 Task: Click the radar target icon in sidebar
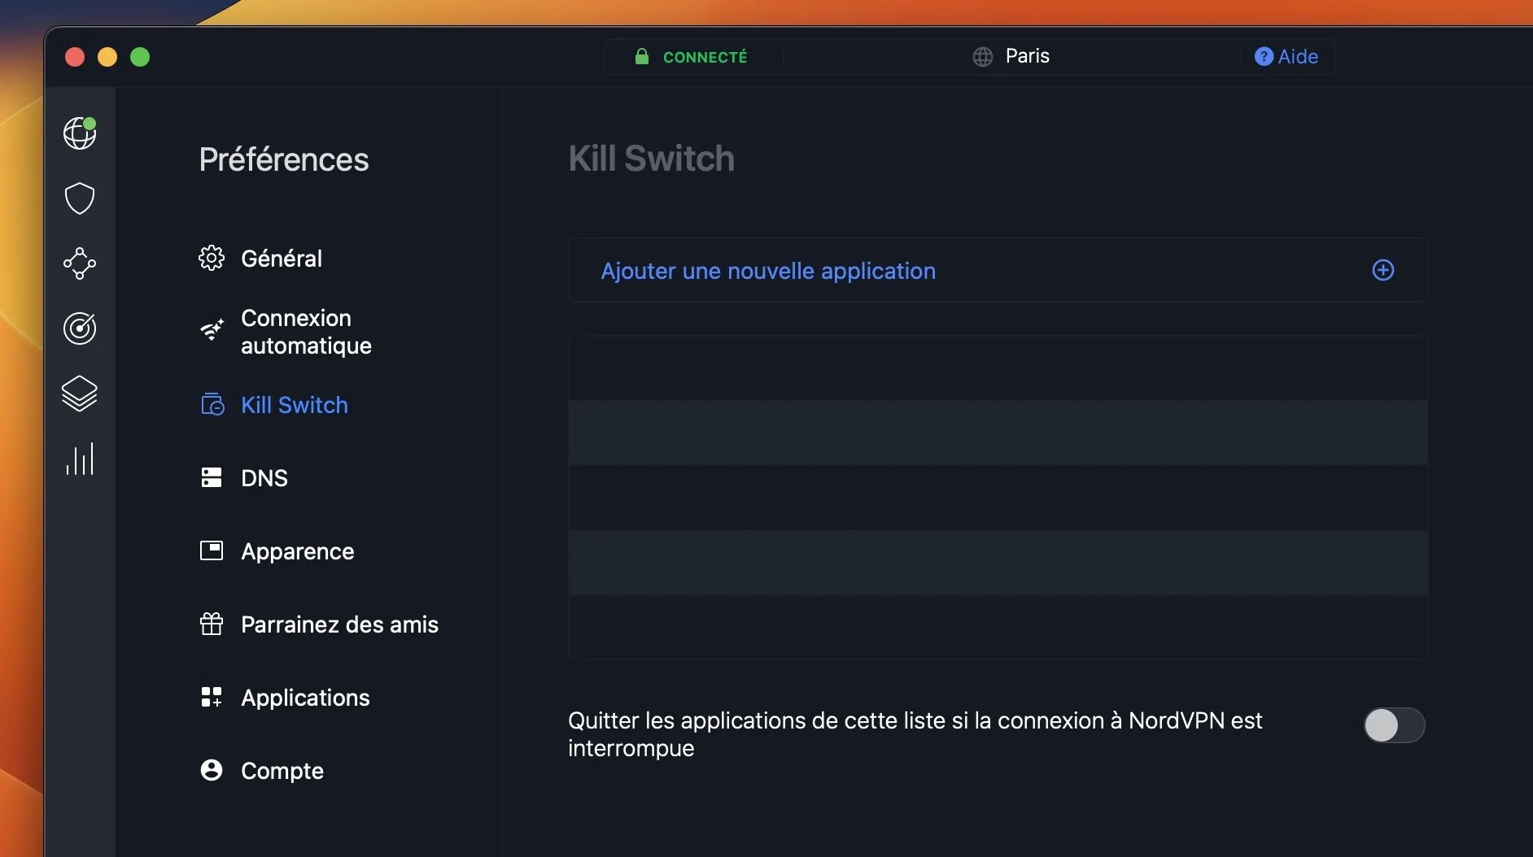coord(80,328)
